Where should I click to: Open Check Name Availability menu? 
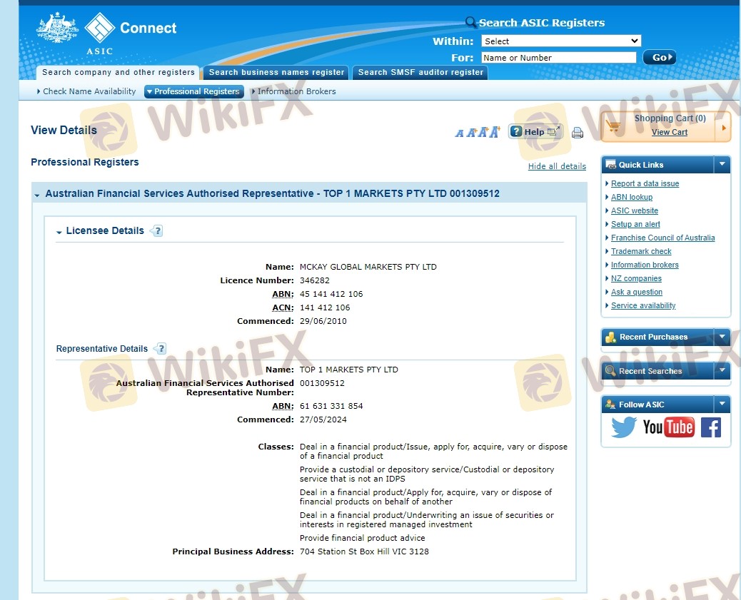pos(86,91)
